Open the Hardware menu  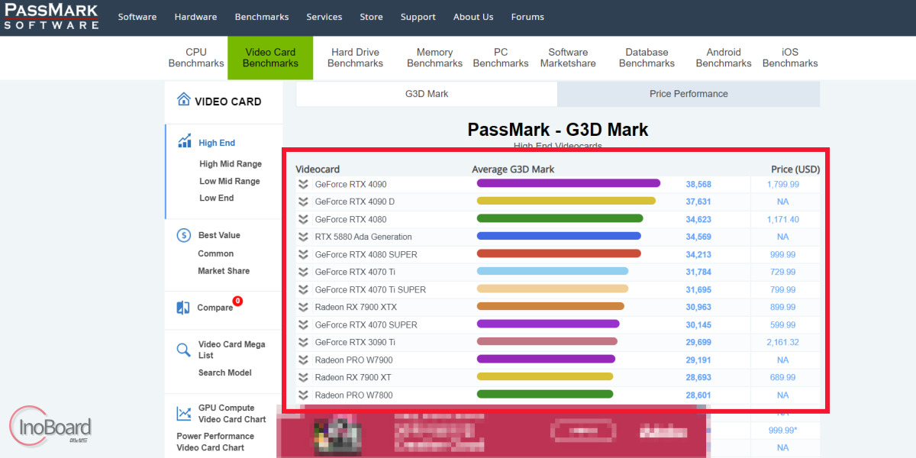pos(195,17)
